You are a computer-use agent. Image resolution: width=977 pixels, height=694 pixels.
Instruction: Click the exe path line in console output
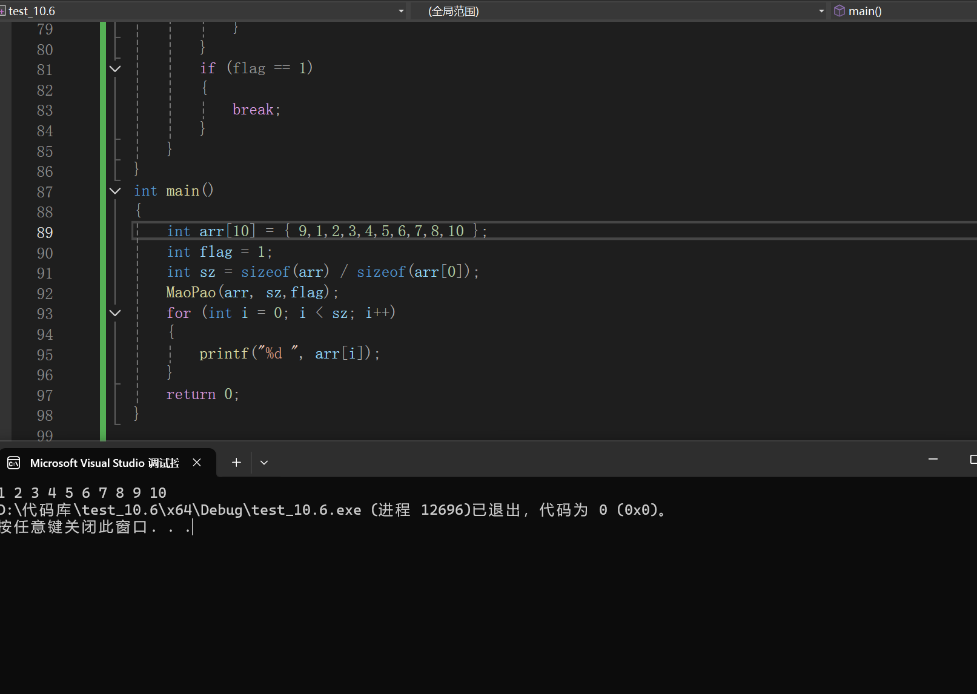[333, 510]
